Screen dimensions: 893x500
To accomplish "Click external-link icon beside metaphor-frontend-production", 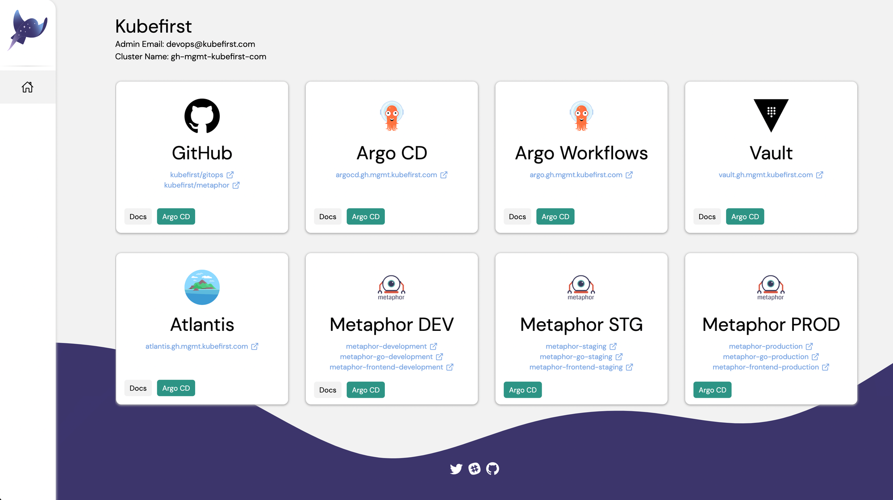I will click(x=826, y=367).
